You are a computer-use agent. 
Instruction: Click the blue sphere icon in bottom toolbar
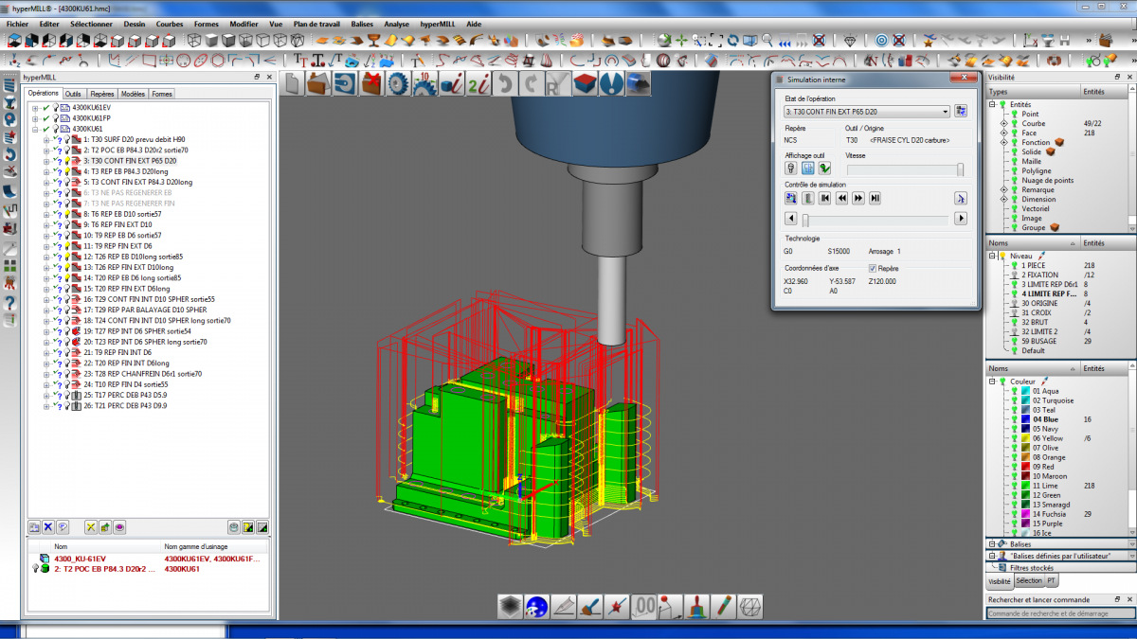pos(537,607)
